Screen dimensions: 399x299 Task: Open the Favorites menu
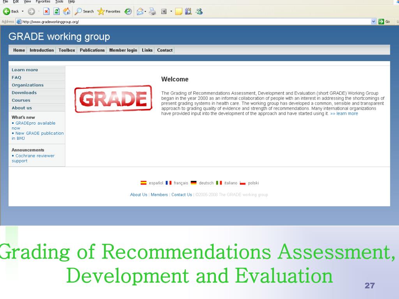point(43,2)
